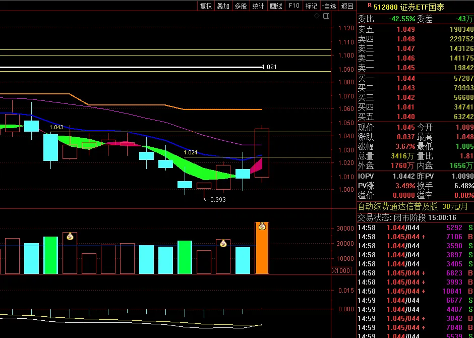The height and width of the screenshot is (338, 474).
Task: Click the 外盘 1760万 value
Action: 403,165
